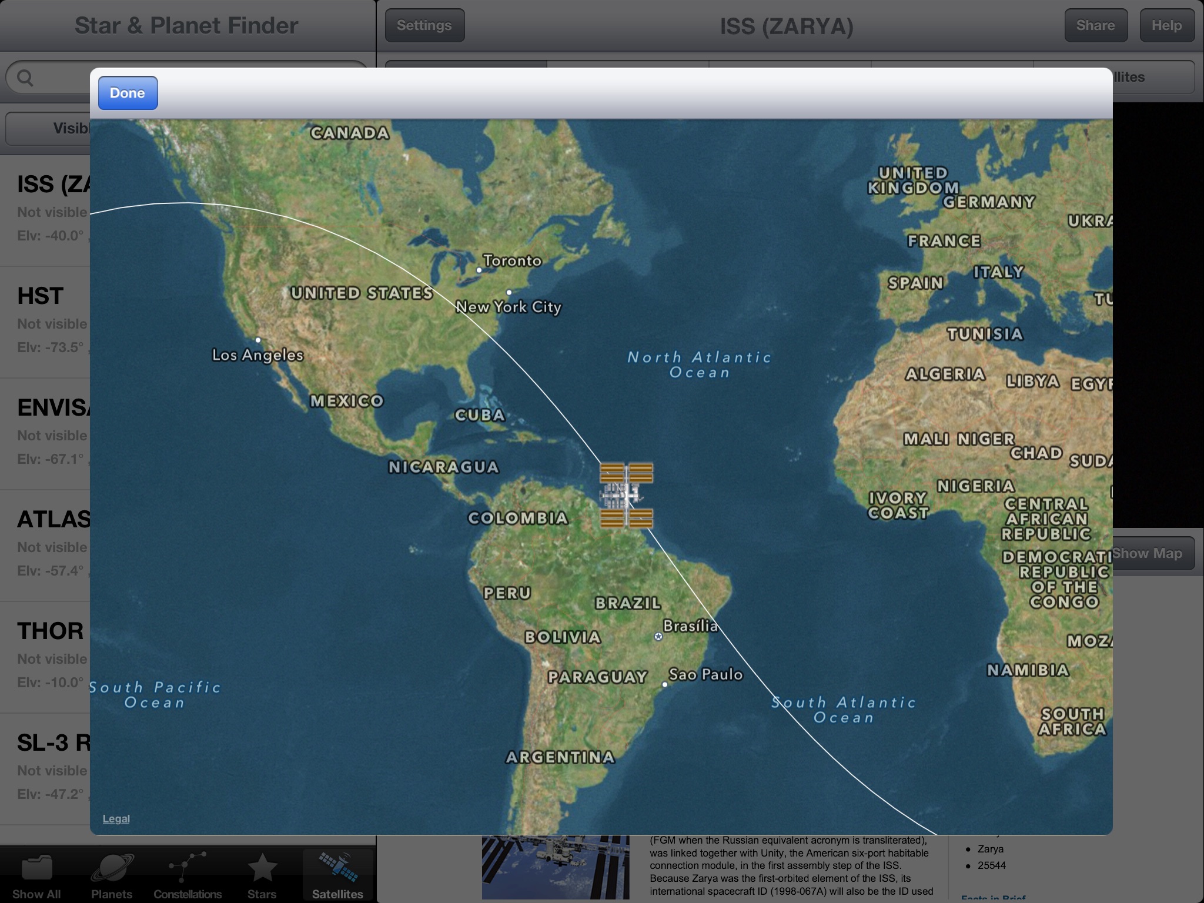Tap the PERU country label
This screenshot has height=903, width=1204.
point(507,593)
